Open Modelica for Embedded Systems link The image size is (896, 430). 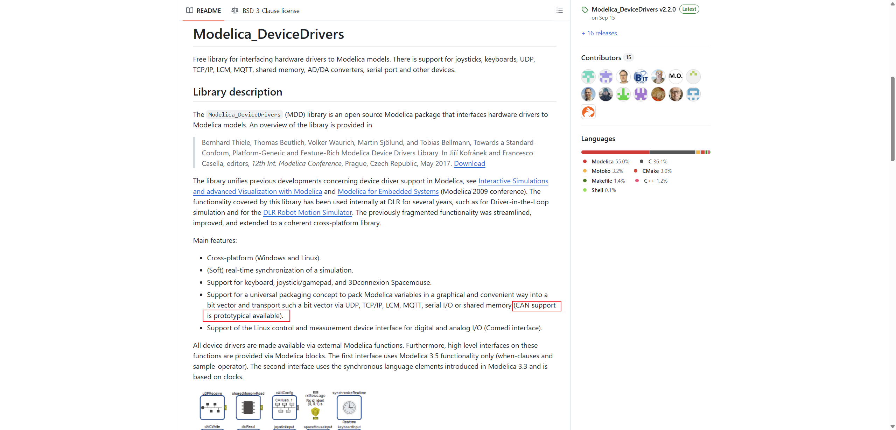388,191
